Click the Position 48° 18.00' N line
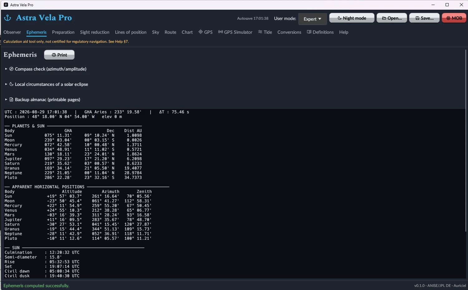 pyautogui.click(x=63, y=117)
